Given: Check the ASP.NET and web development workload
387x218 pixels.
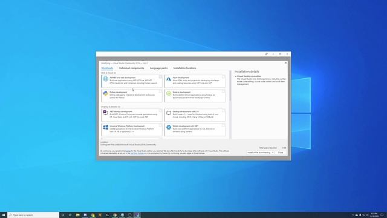Looking at the screenshot, I should (x=160, y=77).
